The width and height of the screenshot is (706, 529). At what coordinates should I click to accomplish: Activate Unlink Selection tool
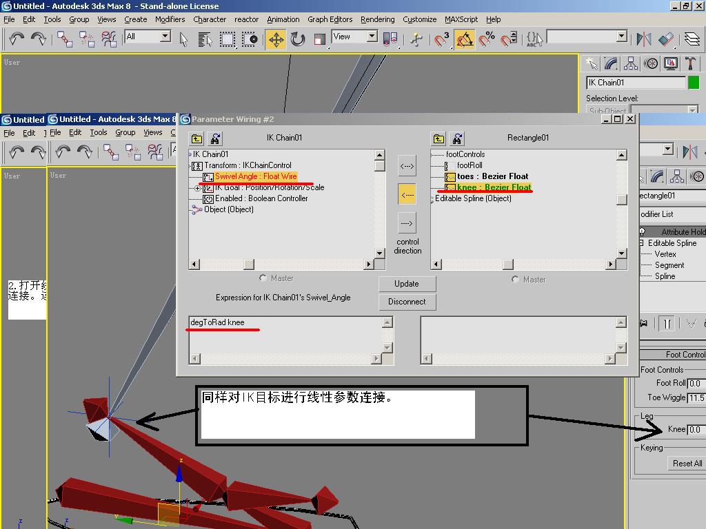(86, 39)
